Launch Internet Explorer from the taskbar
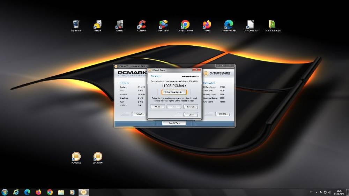The image size is (349, 196). click(16, 192)
